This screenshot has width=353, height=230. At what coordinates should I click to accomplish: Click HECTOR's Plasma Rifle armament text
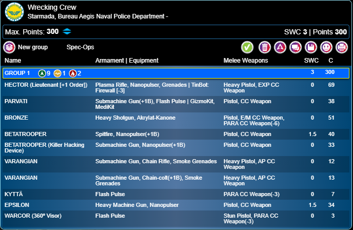[x=152, y=88]
